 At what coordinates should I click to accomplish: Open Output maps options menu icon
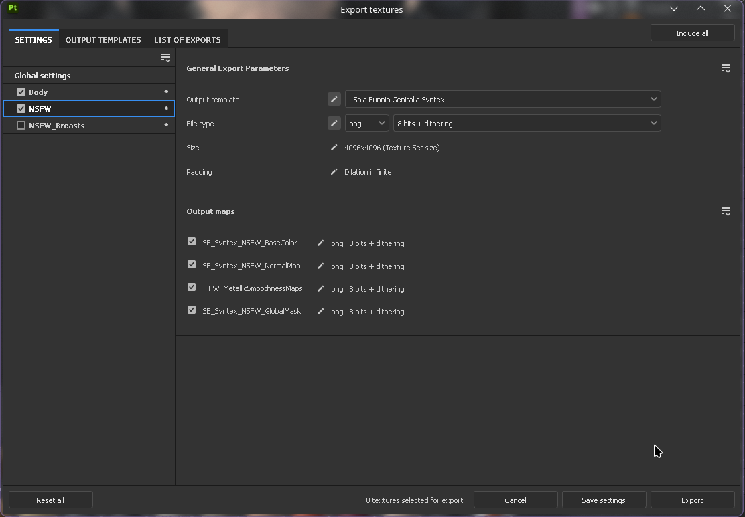tap(725, 211)
